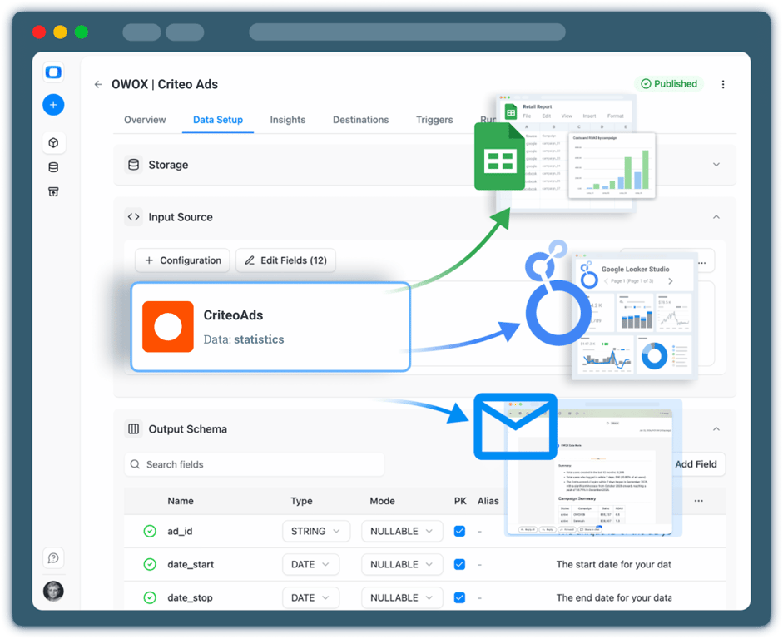Uncheck the PK checkbox for ad_id

(459, 531)
